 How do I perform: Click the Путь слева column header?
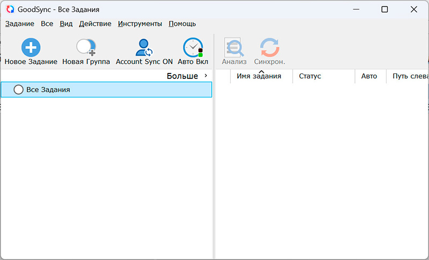[x=410, y=76]
